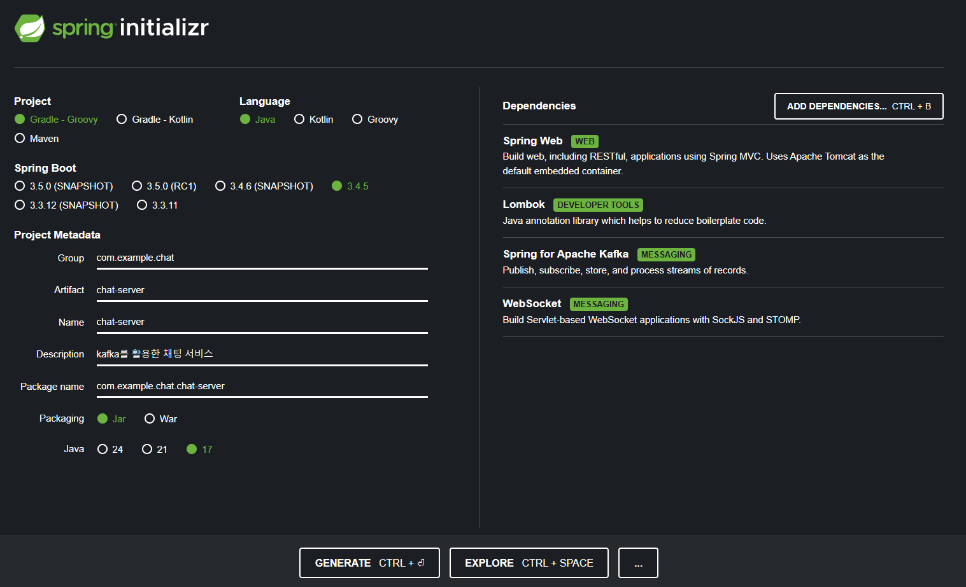Open Explore project preview
This screenshot has height=587, width=966.
tap(529, 563)
